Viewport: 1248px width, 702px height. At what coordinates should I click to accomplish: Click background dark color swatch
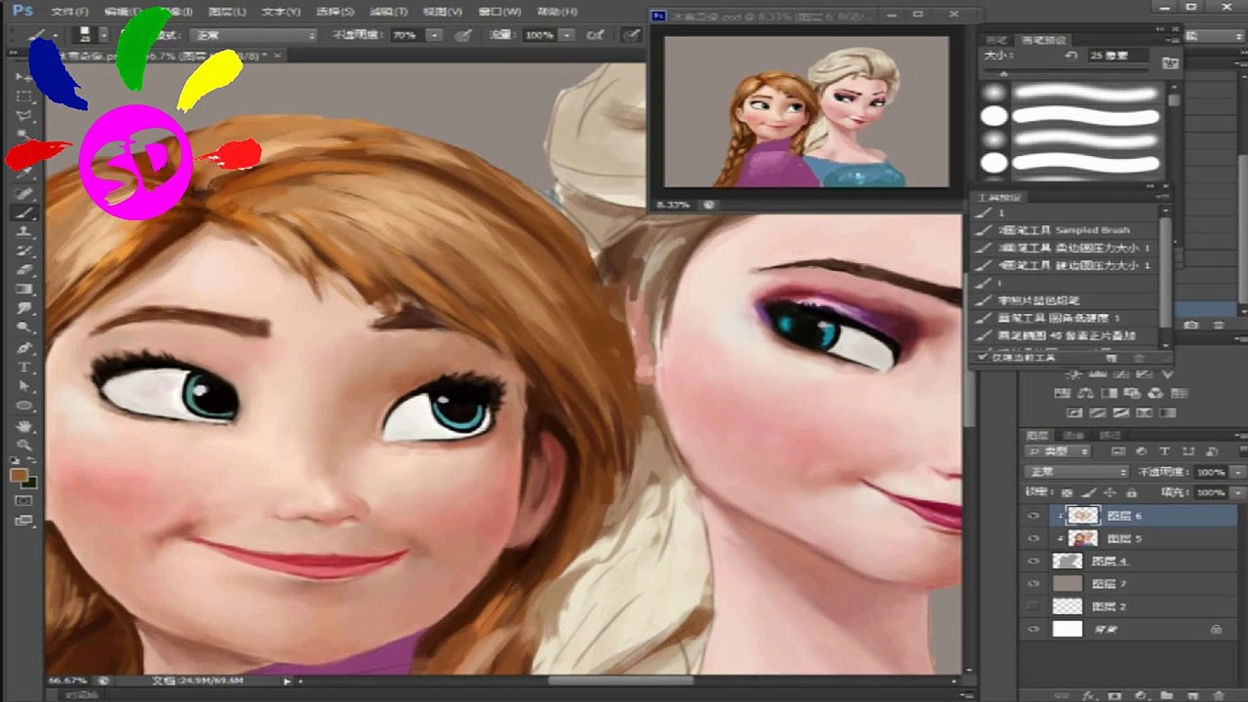tap(29, 483)
